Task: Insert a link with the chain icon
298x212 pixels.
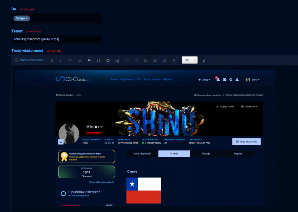Action: click(x=89, y=60)
